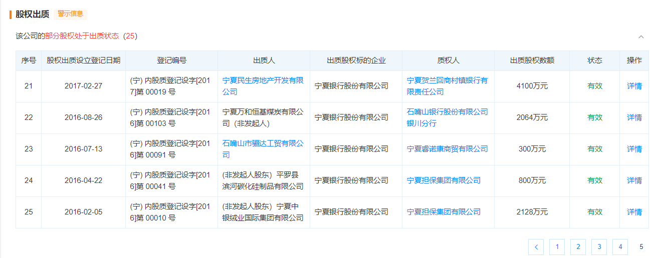Click the 部分股权处于出质状态 warning text

pos(82,36)
